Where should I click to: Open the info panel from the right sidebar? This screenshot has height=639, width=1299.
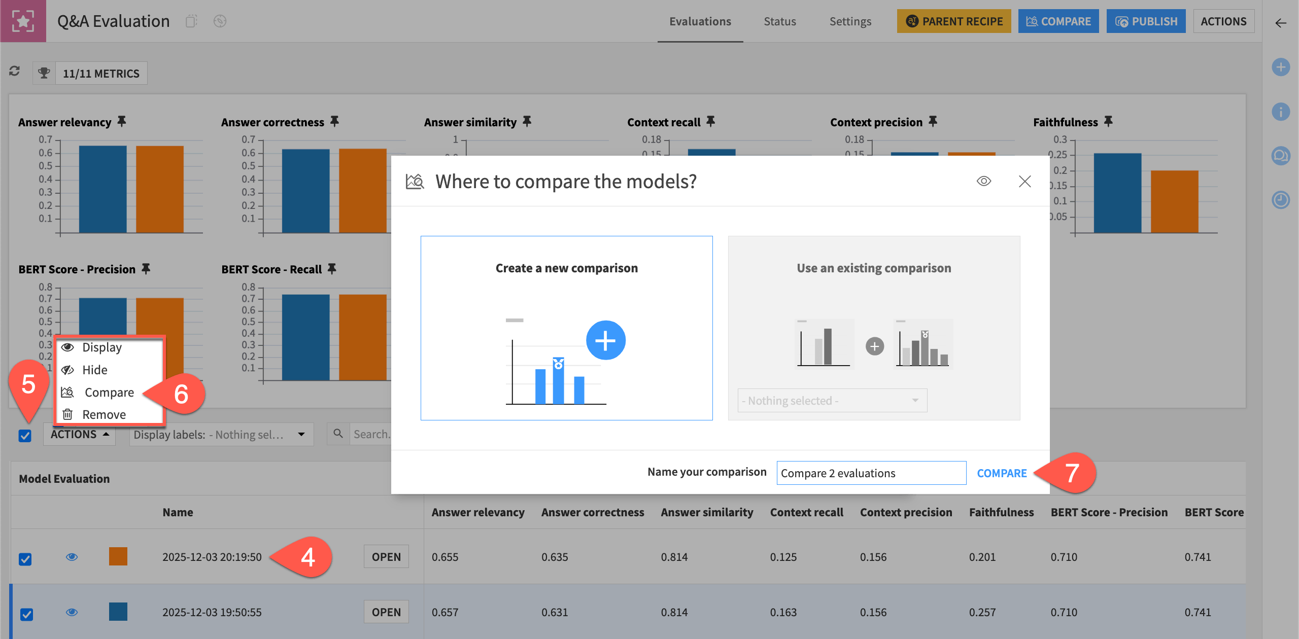point(1281,112)
